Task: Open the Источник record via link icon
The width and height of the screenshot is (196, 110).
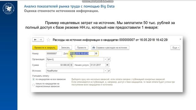Action: point(109,71)
